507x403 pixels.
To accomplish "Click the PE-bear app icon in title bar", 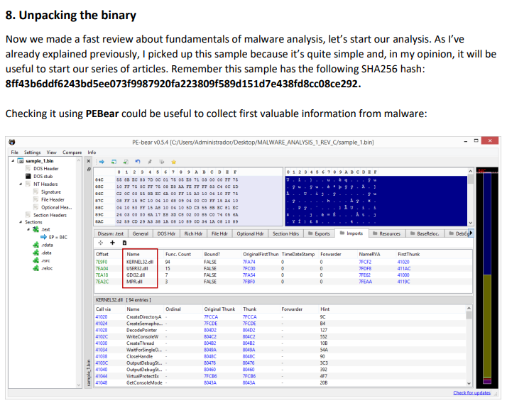I will [x=12, y=142].
